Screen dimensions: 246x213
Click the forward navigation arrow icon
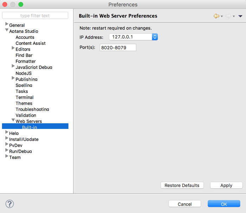coord(228,16)
